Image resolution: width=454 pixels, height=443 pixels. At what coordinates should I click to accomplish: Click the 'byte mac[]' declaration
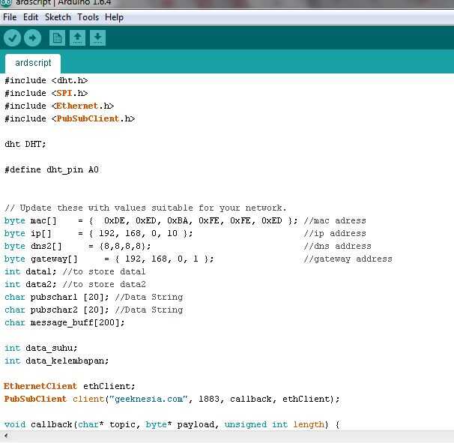(x=151, y=221)
